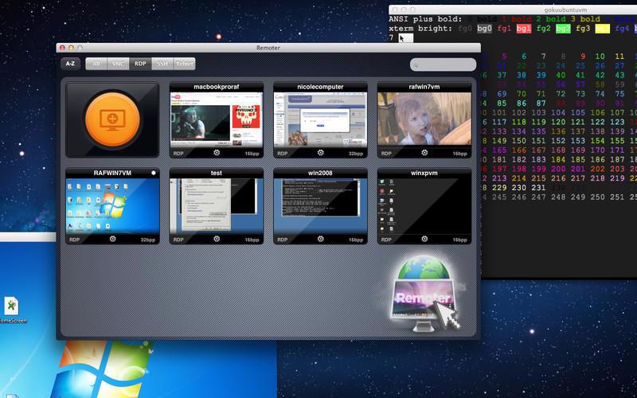Viewport: 637px width, 398px height.
Task: Click color number 231 in terminal window
Action: [x=538, y=188]
